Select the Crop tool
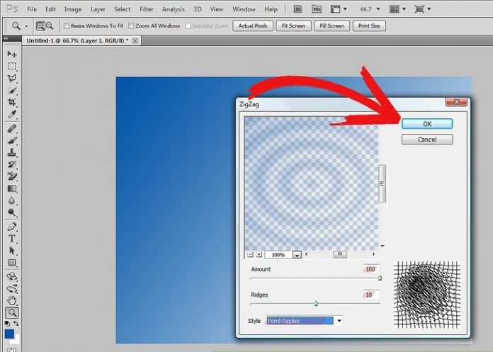 coord(12,103)
